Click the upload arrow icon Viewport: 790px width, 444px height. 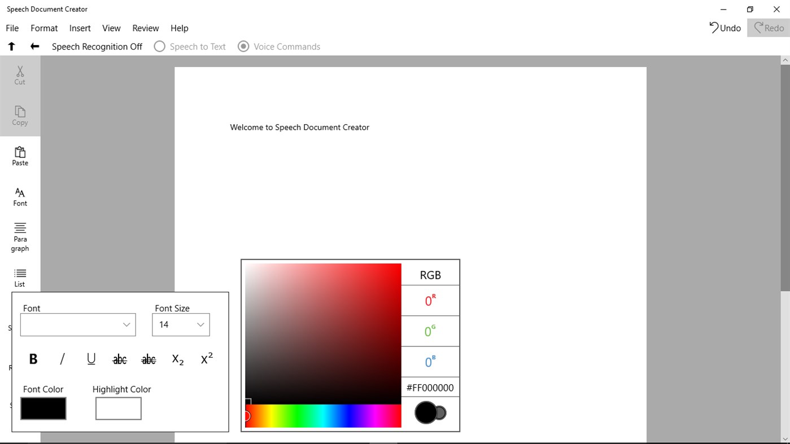[11, 46]
